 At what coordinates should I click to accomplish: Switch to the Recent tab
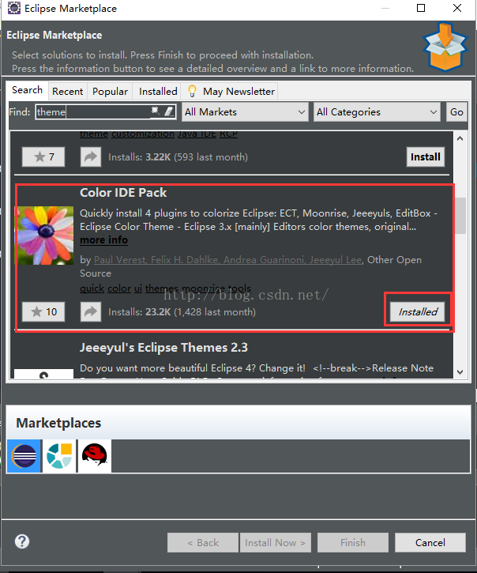tap(68, 92)
